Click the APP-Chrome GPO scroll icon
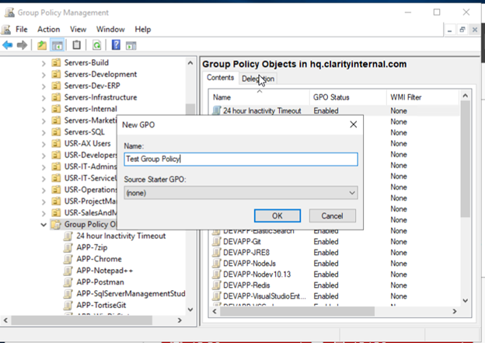Viewport: 485px width, 343px height. click(x=68, y=259)
